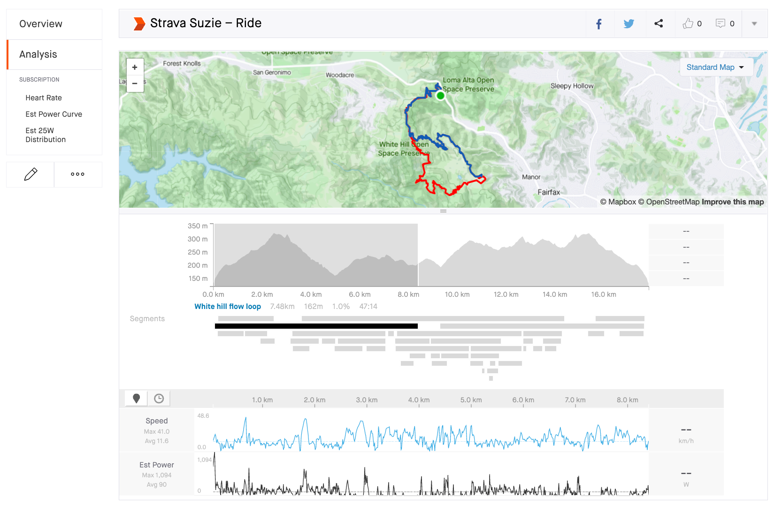Click the 7.48km segment distance value
This screenshot has width=782, height=512.
[x=282, y=307]
